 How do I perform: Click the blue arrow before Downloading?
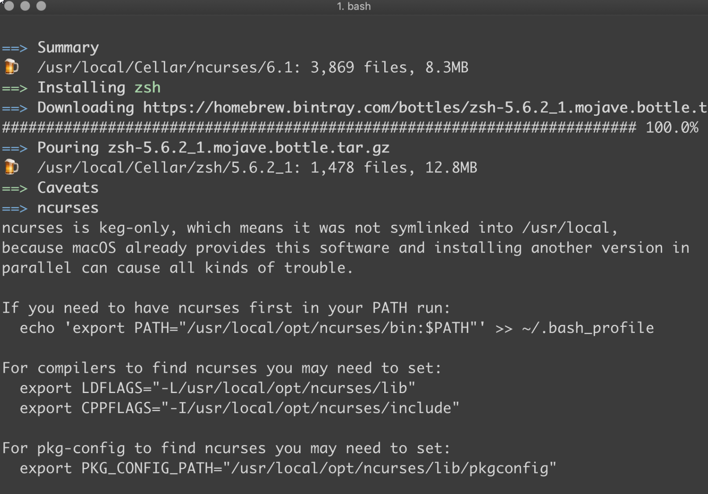point(15,109)
